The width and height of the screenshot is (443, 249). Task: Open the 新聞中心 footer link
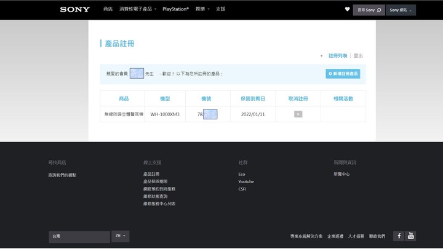pyautogui.click(x=341, y=174)
